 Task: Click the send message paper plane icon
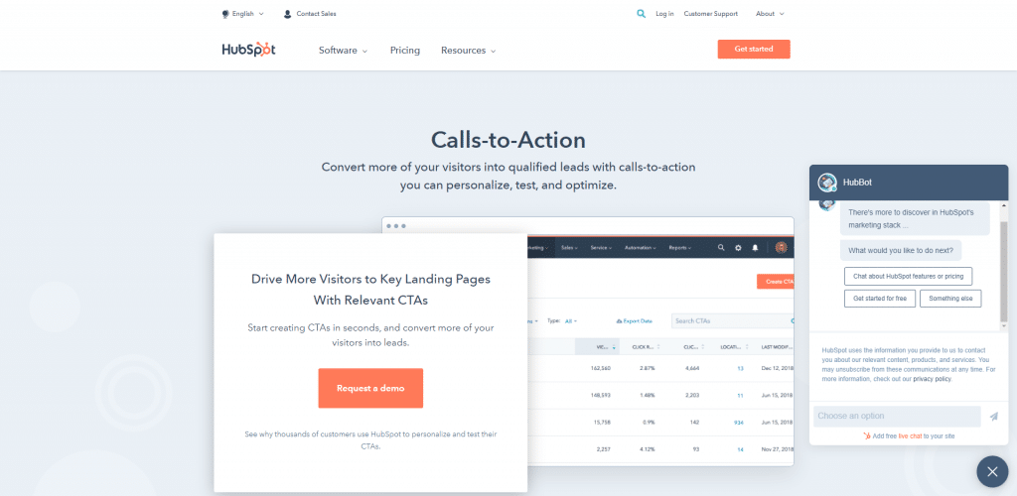tap(993, 417)
